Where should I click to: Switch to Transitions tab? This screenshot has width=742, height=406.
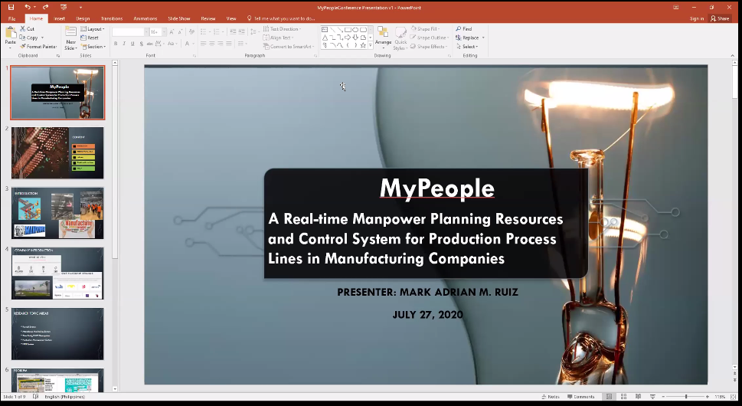pyautogui.click(x=112, y=18)
